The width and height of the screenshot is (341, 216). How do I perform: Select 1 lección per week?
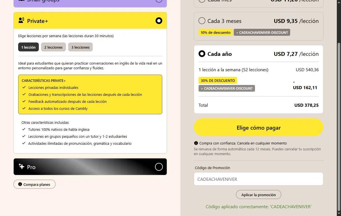point(28,47)
